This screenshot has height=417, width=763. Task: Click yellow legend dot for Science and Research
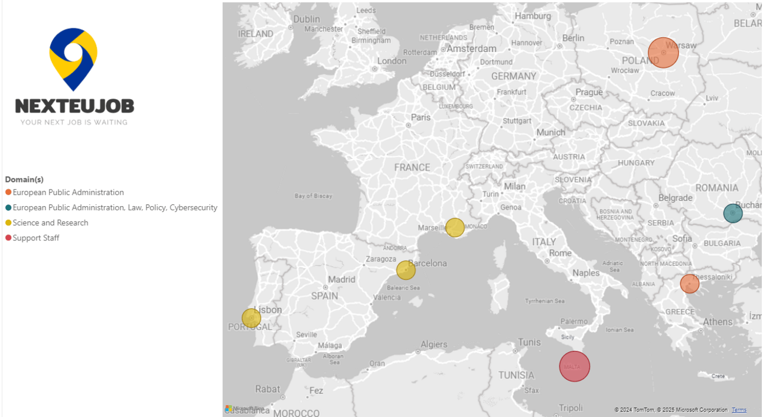point(8,223)
